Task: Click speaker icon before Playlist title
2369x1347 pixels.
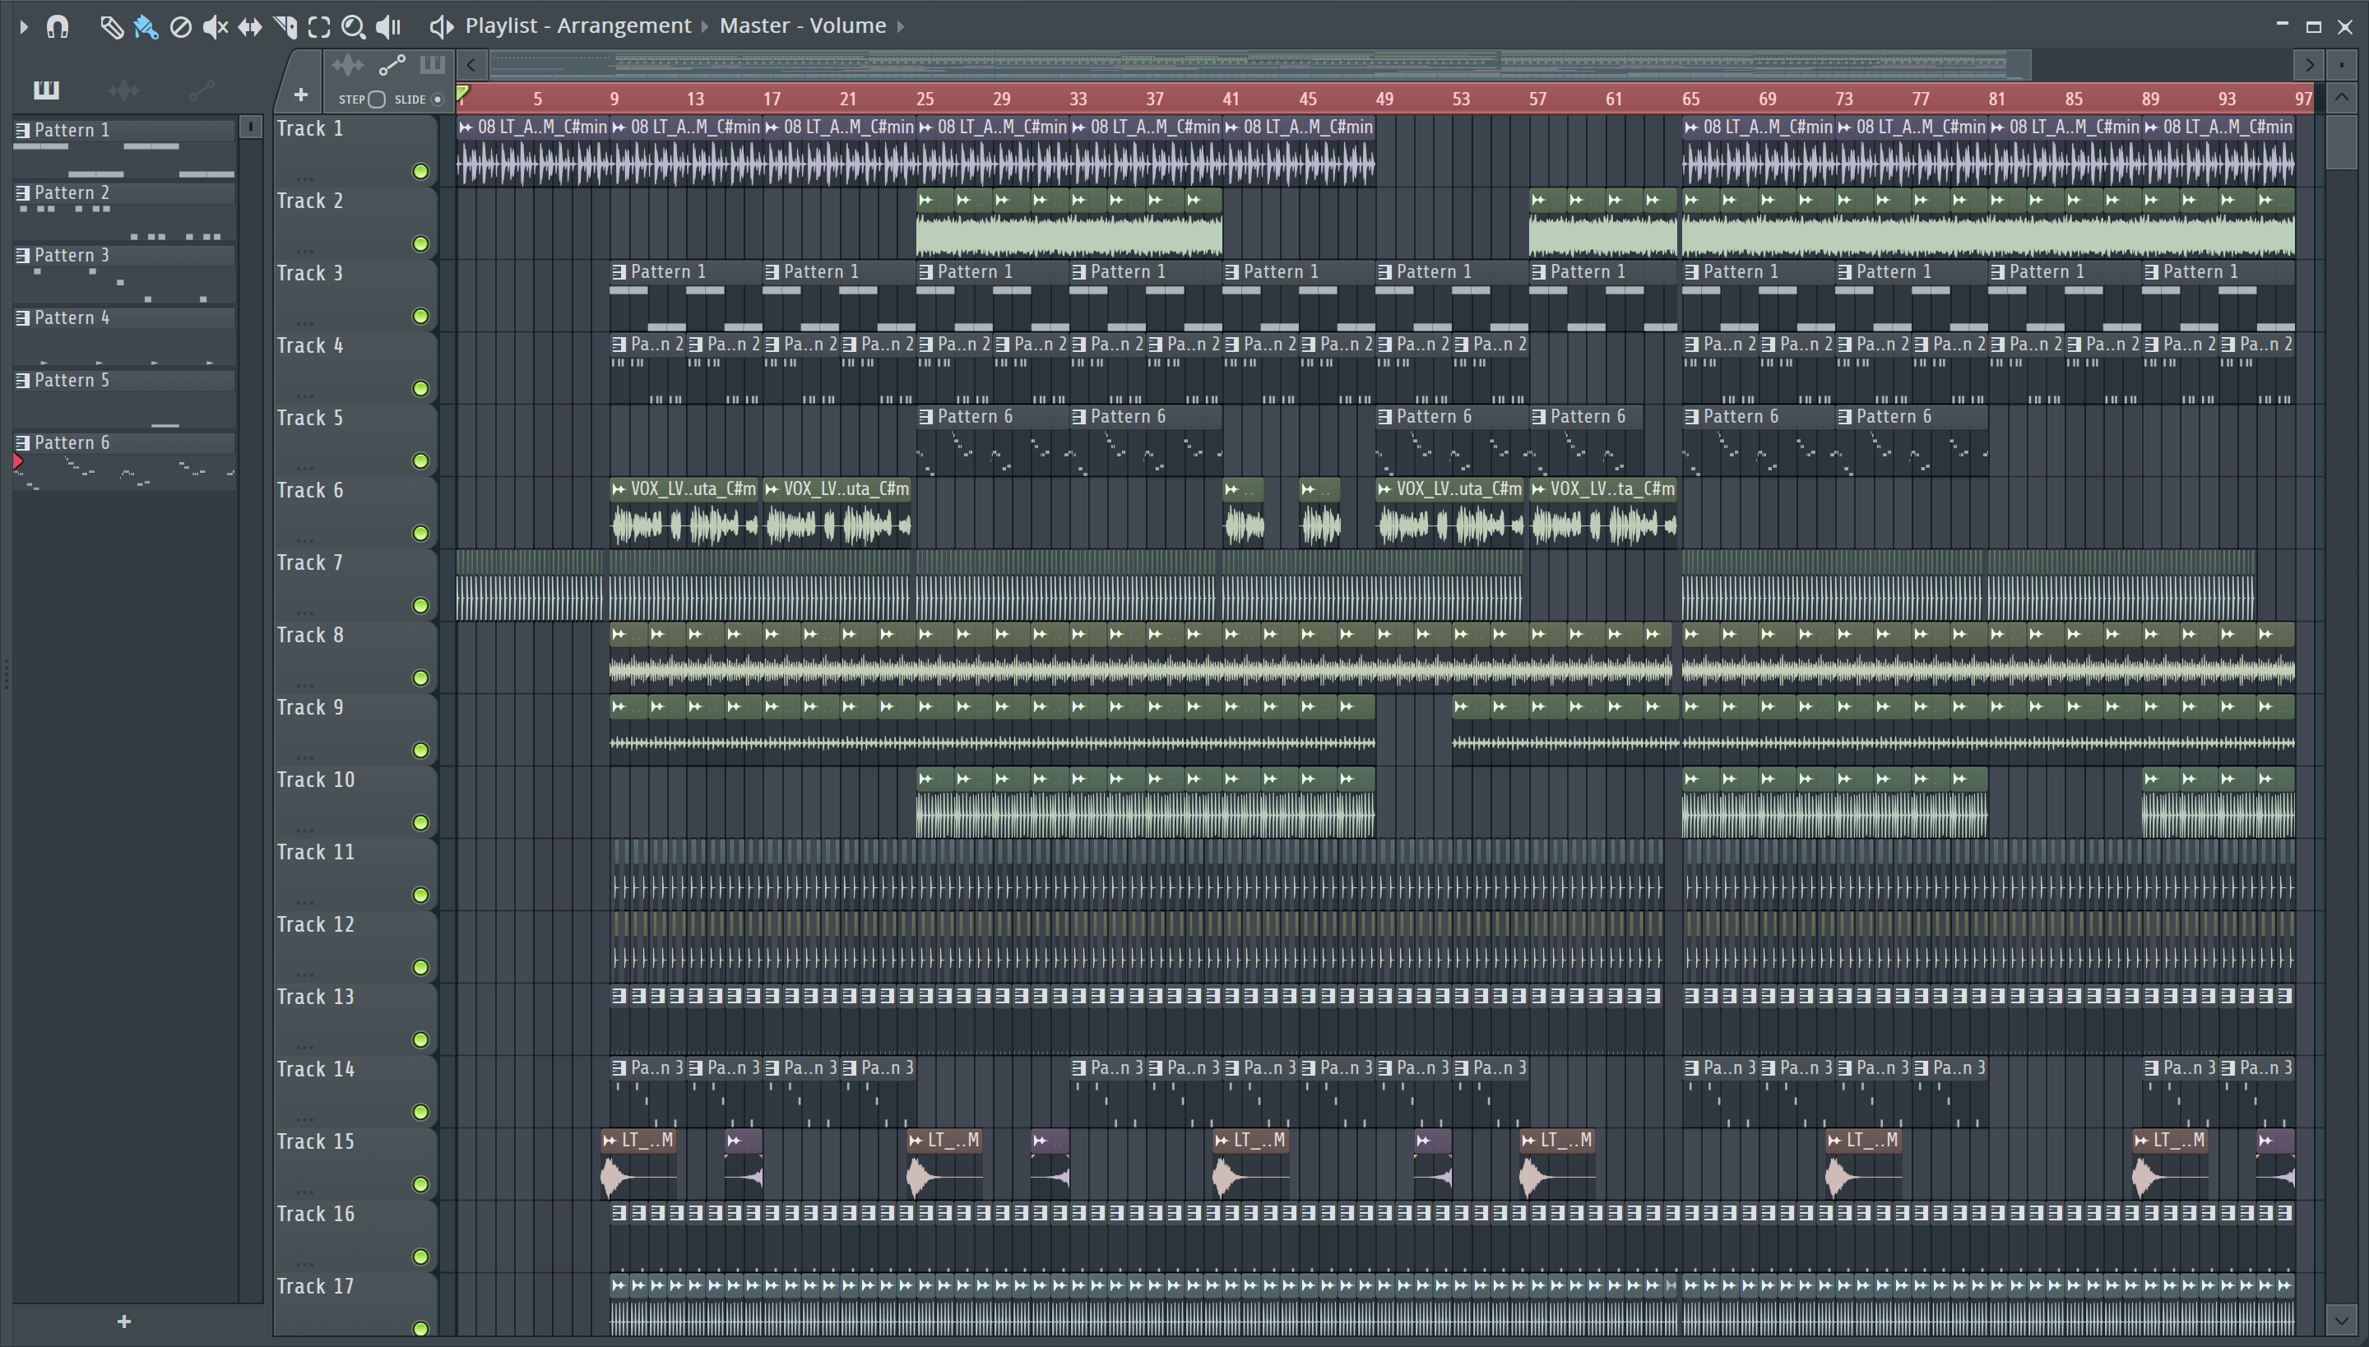Action: [x=442, y=27]
